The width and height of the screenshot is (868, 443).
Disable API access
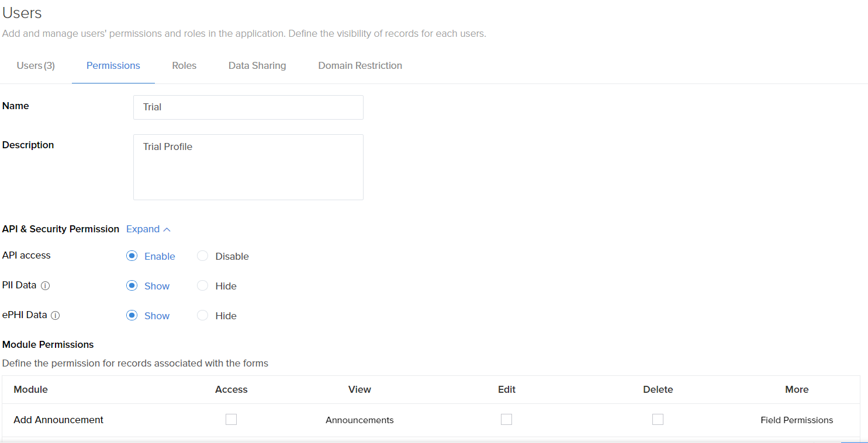pyautogui.click(x=202, y=256)
